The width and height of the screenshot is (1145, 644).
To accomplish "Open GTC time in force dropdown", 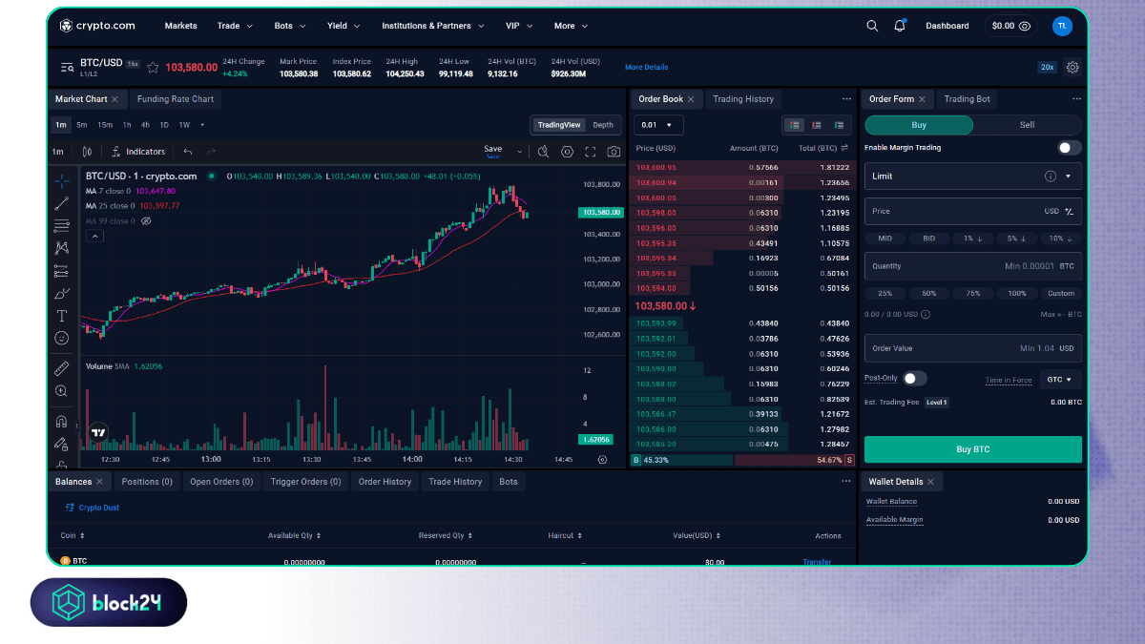I will [x=1060, y=380].
